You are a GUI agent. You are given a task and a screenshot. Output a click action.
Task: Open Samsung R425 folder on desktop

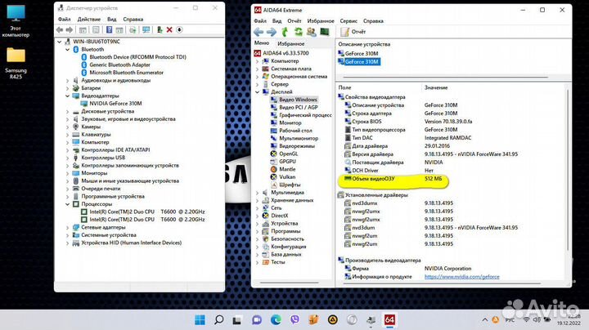(16, 63)
